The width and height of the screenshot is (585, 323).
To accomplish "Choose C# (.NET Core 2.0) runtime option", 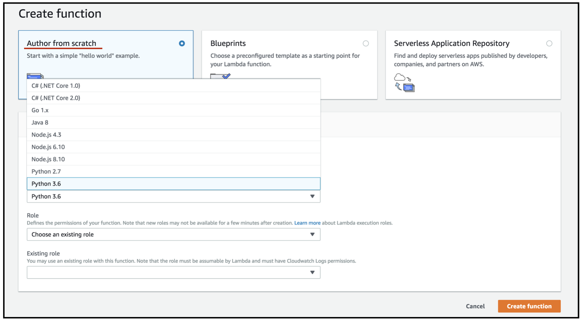I will coord(174,98).
